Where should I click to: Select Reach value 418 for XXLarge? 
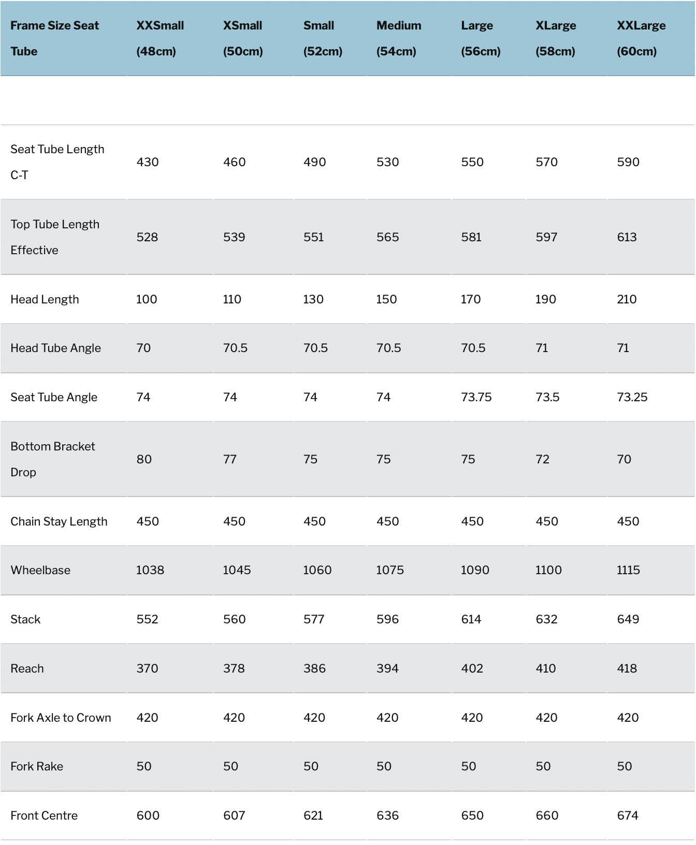point(627,668)
